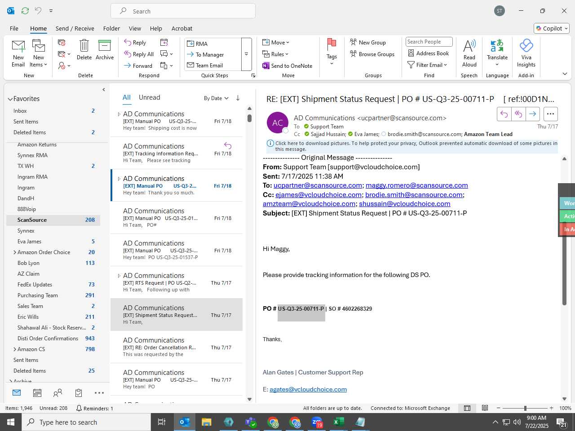Toggle reverse sort order arrow

[238, 98]
